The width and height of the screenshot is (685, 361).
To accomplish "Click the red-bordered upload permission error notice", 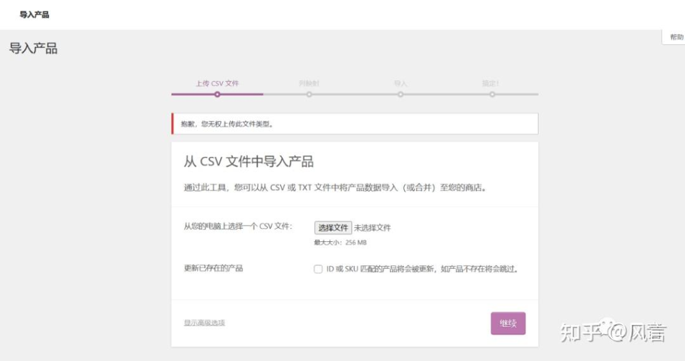I will pyautogui.click(x=355, y=124).
